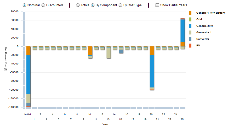Click the Generator 1 legend label
This screenshot has height=130, width=228.
[x=204, y=32]
